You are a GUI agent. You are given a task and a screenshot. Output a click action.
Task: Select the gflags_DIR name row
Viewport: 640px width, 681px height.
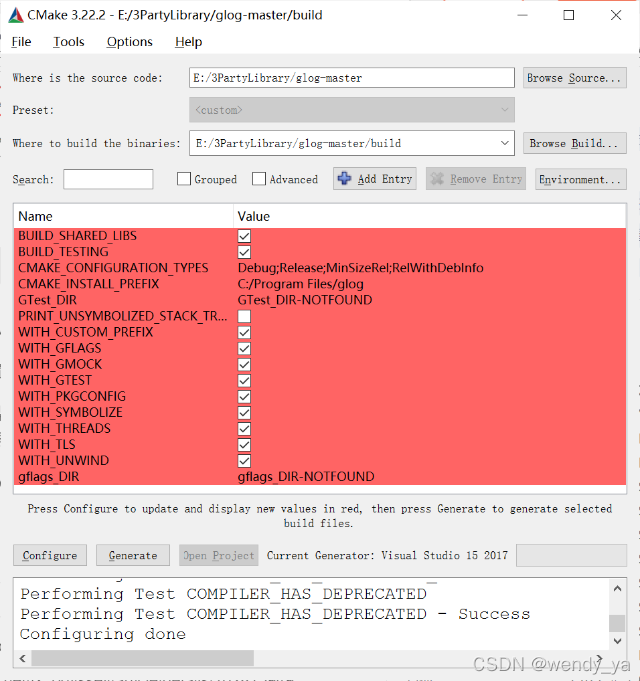coord(49,477)
